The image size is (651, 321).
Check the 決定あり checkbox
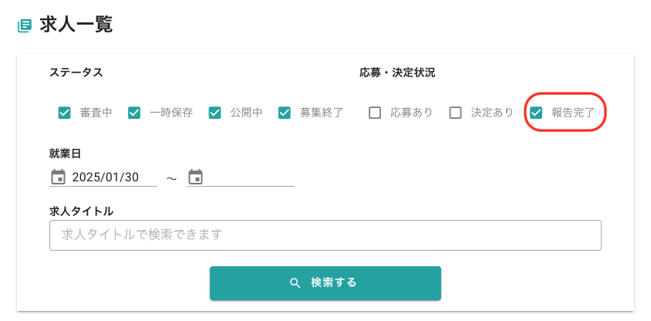tap(456, 113)
